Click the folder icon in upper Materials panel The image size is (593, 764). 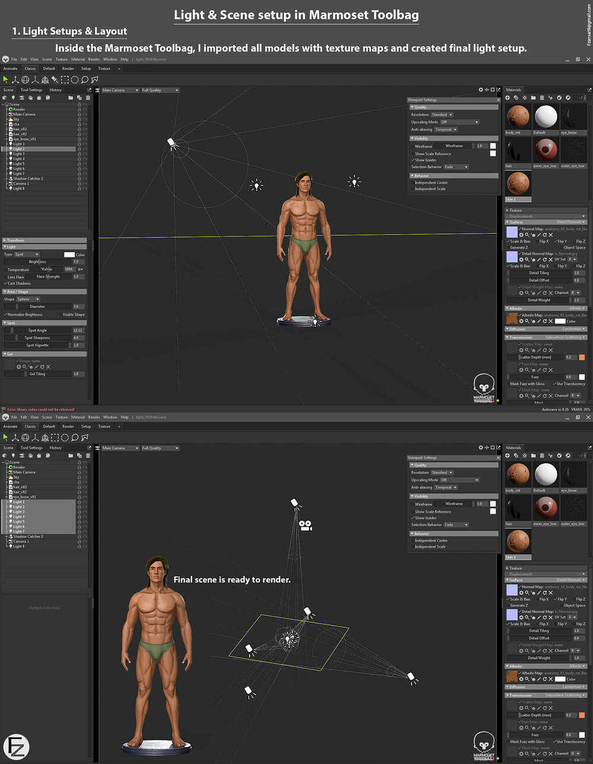[533, 97]
